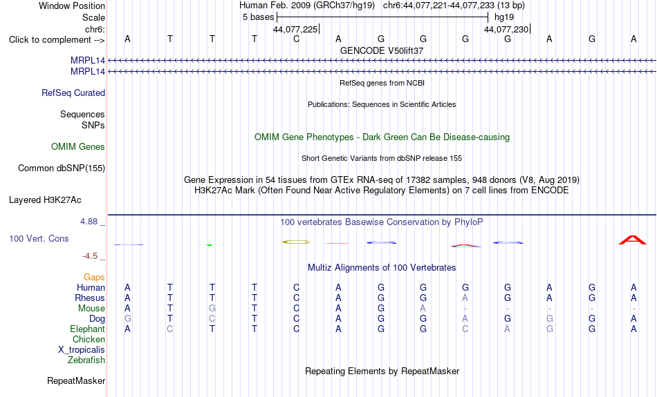Screen dimensions: 657x397
Task: Click the -4.5 PhyloP lower scale value
Action: (90, 256)
